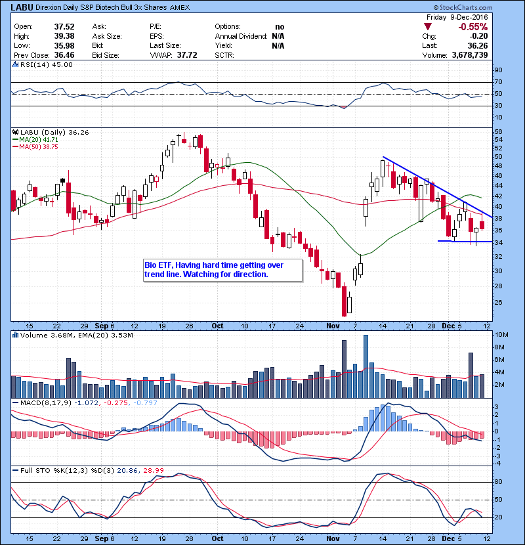This screenshot has height=545, width=525.
Task: Click the blue Bio ETF annotation box
Action: pyautogui.click(x=222, y=270)
